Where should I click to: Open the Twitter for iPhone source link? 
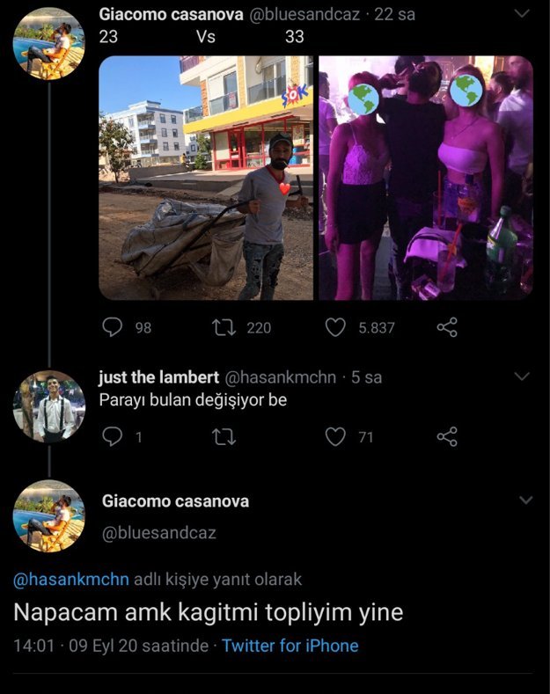pos(290,646)
